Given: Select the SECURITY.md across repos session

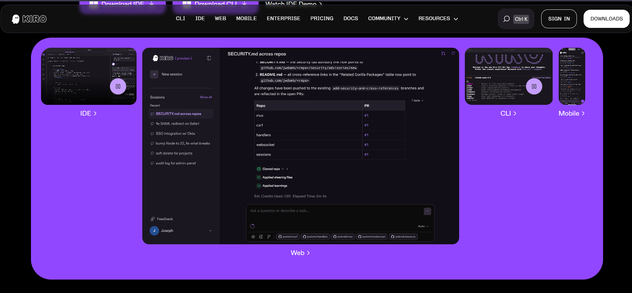Looking at the screenshot, I should point(181,114).
